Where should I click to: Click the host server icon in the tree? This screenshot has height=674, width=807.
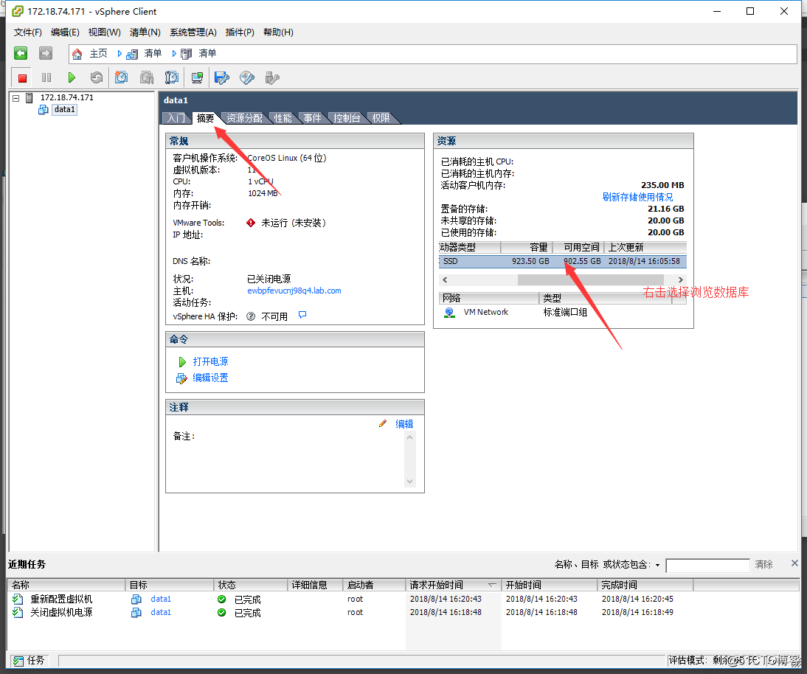tap(30, 98)
